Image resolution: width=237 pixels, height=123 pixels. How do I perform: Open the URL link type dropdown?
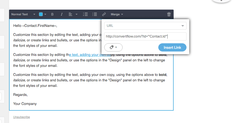tap(145, 26)
